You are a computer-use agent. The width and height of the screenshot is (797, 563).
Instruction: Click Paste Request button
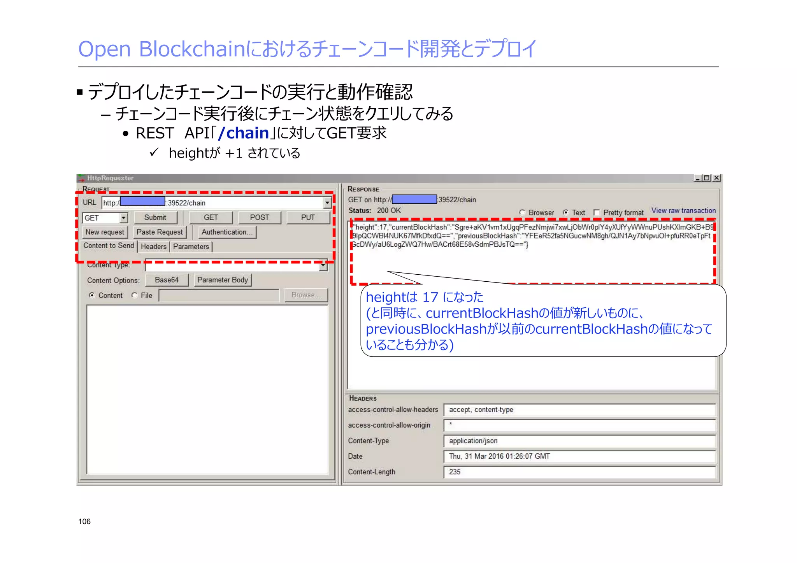(x=160, y=232)
